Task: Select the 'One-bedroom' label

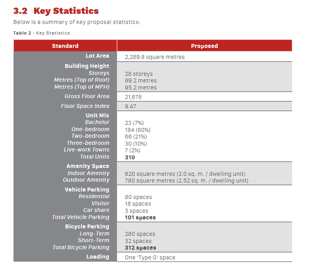Action: (x=91, y=129)
